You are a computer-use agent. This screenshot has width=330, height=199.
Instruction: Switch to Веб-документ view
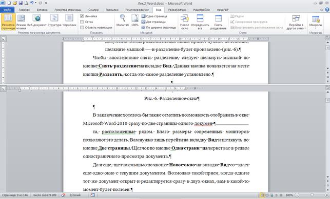(x=36, y=21)
